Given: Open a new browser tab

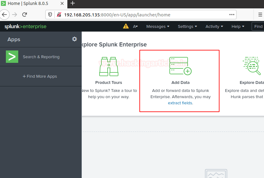Looking at the screenshot, I should (x=73, y=3).
